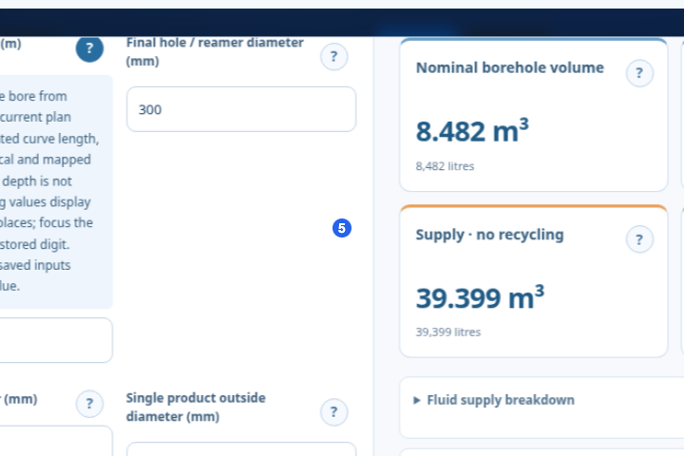
Task: Click the Nominal borehole volume title
Action: tap(509, 67)
